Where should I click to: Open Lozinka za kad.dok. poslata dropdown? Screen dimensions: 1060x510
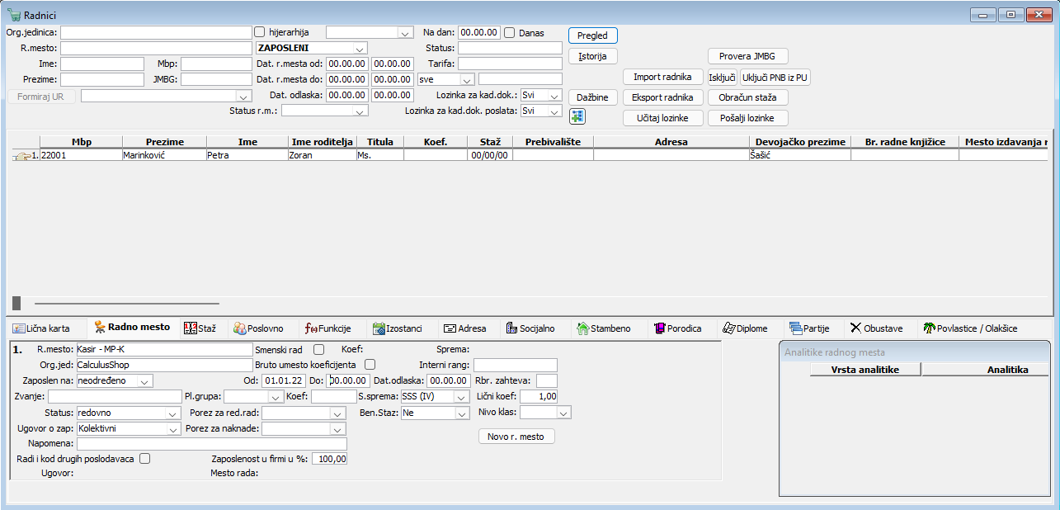(556, 111)
